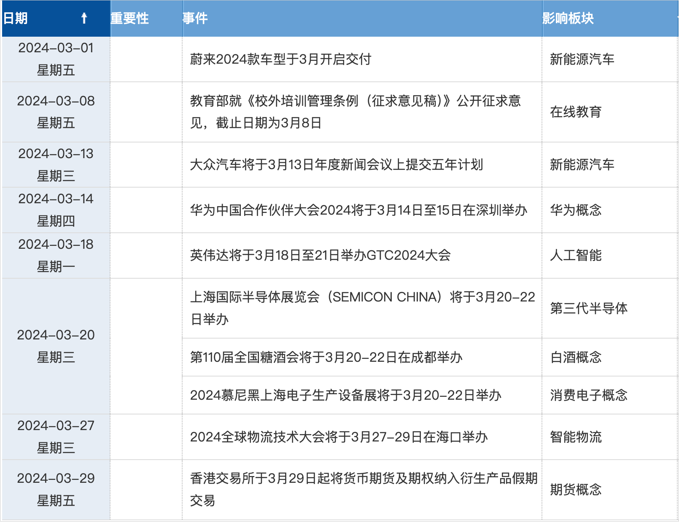Open the 大众汽车 five-year plan event
Image resolution: width=679 pixels, height=522 pixels.
336,164
